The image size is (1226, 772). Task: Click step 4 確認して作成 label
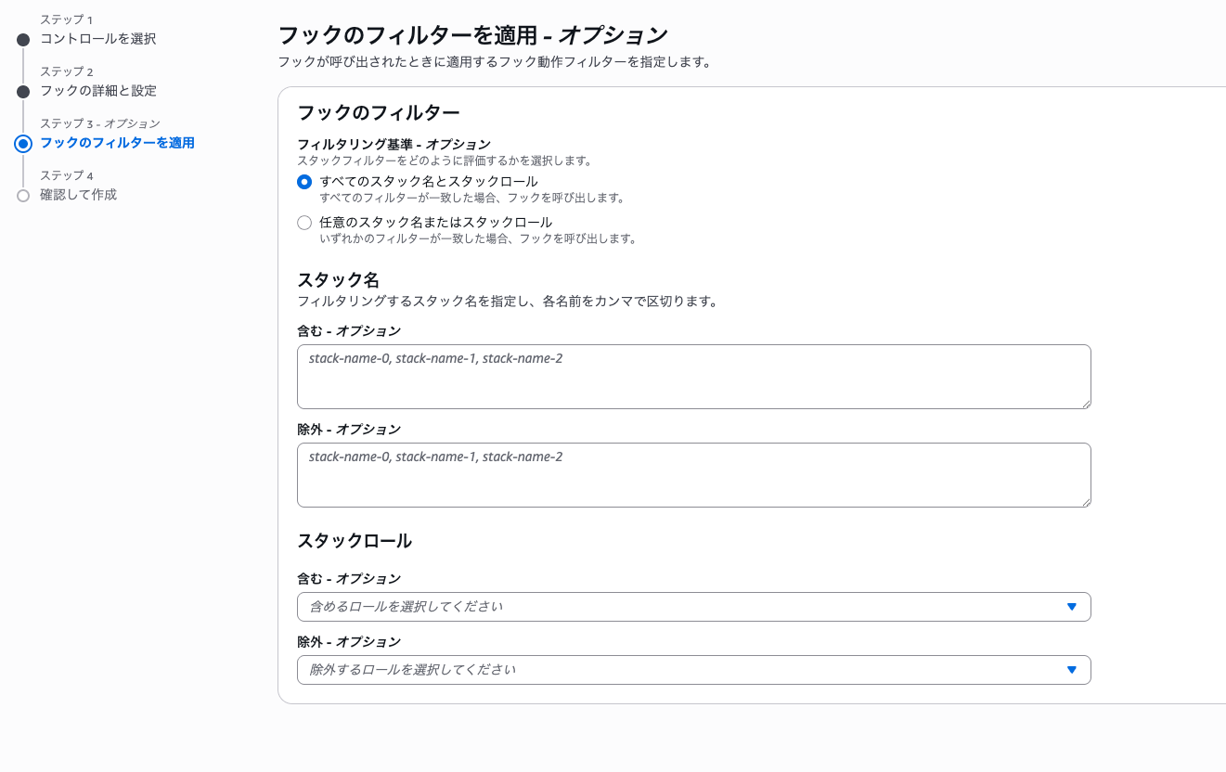coord(78,195)
